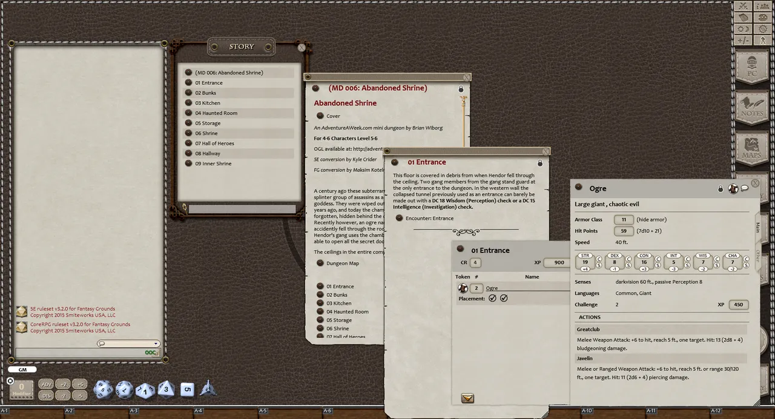This screenshot has height=419, width=775.
Task: Click Ogre name link in encounter
Action: [x=492, y=288]
